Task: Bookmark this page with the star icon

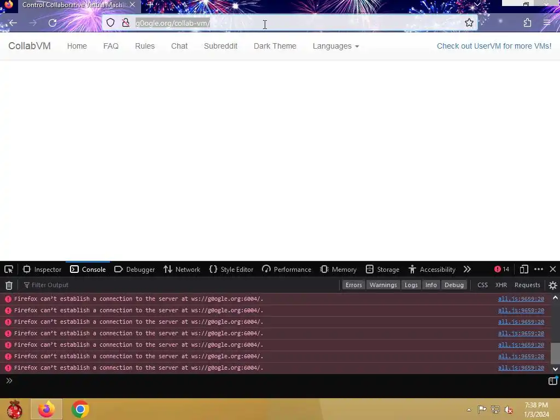Action: coord(469,23)
